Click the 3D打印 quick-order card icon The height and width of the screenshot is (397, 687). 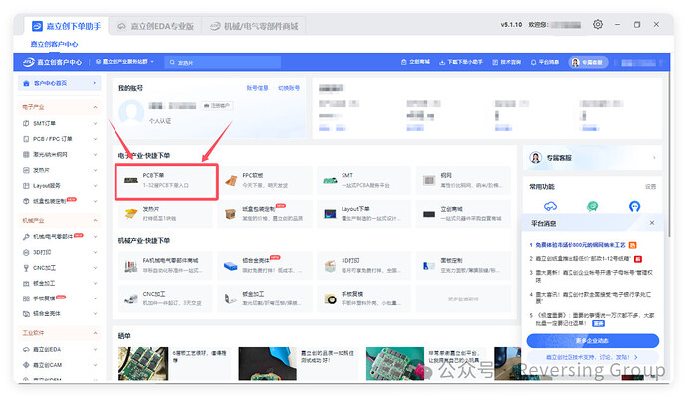coord(330,266)
